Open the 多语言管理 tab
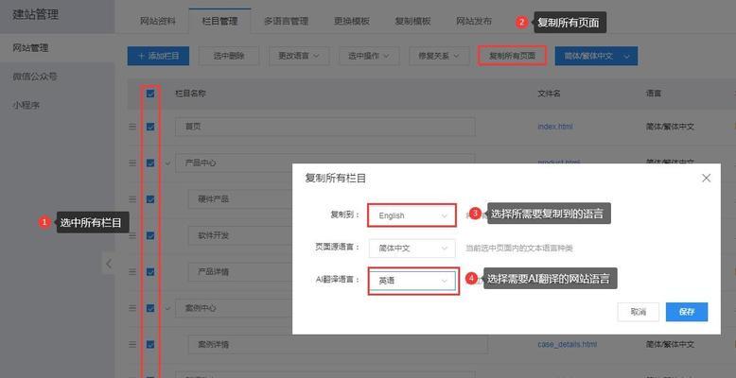Image resolution: width=736 pixels, height=378 pixels. [286, 21]
